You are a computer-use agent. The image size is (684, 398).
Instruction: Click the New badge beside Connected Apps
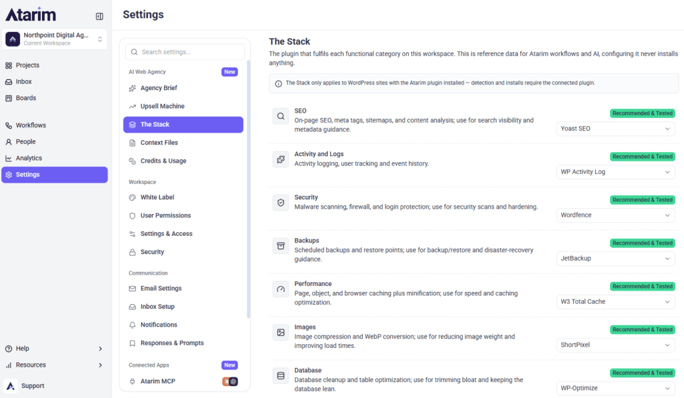pos(230,365)
